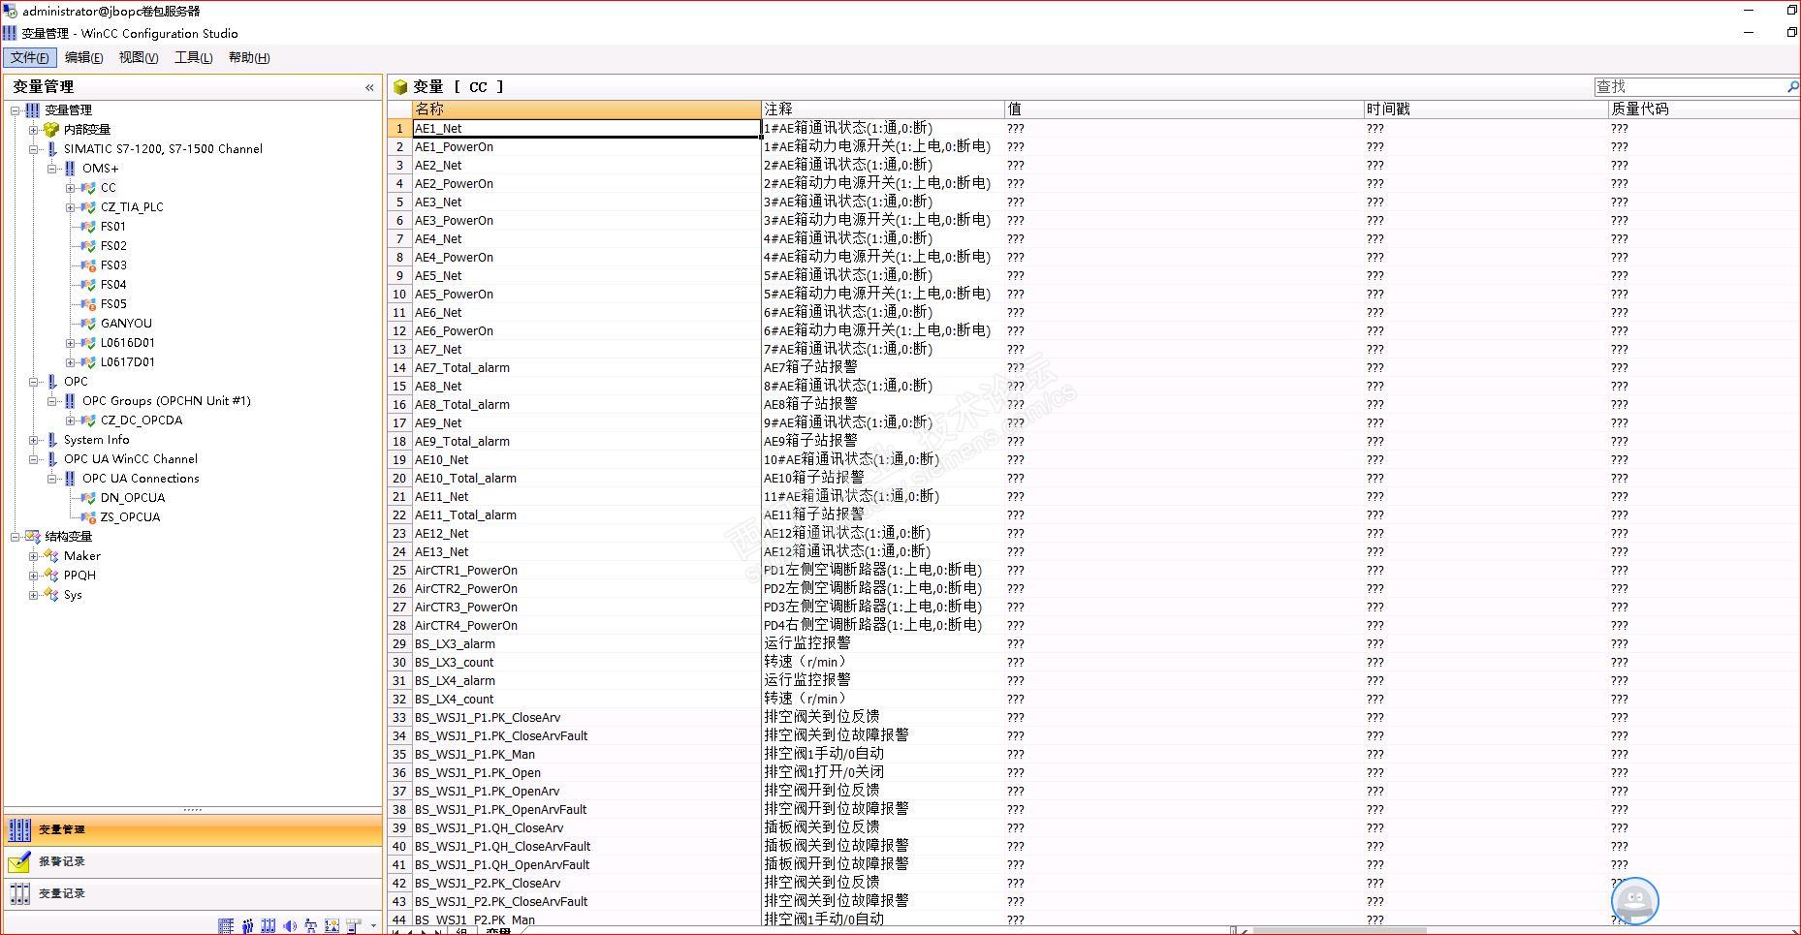Select the FS02 connection icon
Screen dimensions: 1801x935
pos(88,246)
